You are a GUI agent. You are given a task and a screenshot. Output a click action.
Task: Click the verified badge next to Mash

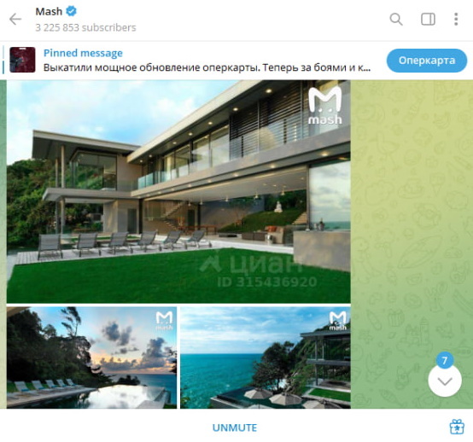pos(71,11)
